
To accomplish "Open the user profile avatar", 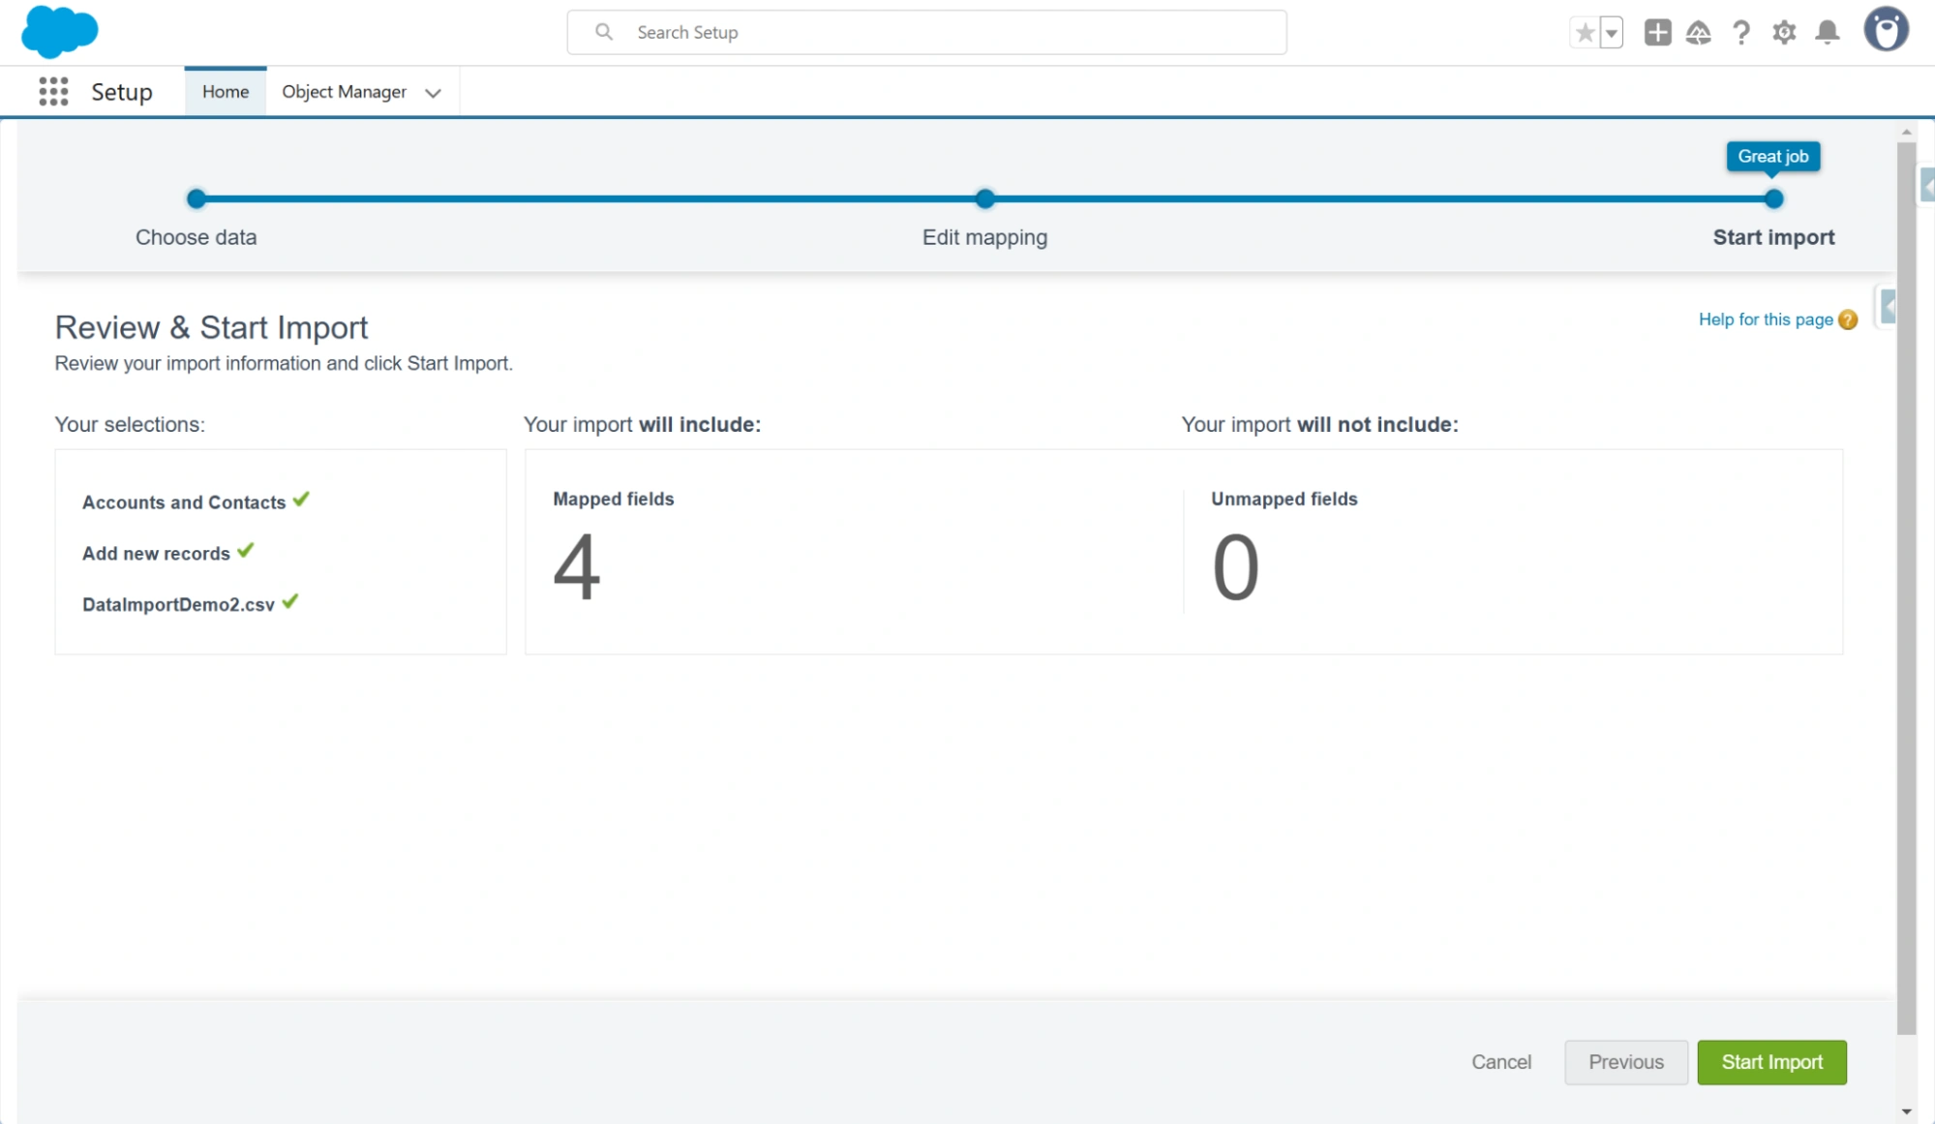I will (x=1886, y=30).
